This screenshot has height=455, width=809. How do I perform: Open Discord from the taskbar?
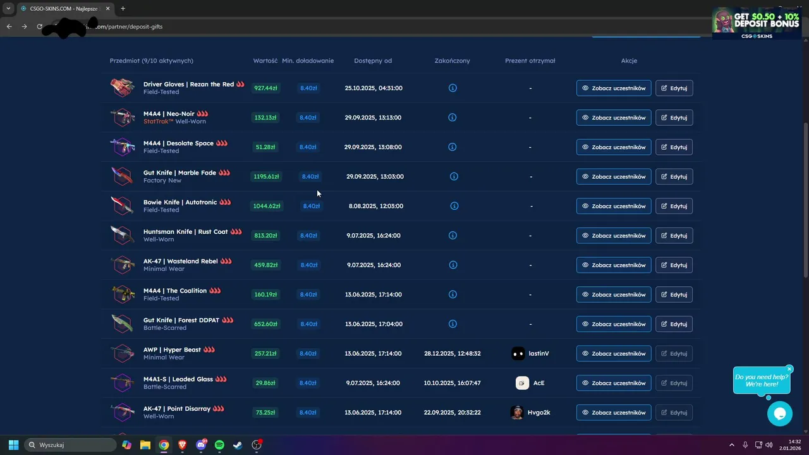pyautogui.click(x=202, y=445)
